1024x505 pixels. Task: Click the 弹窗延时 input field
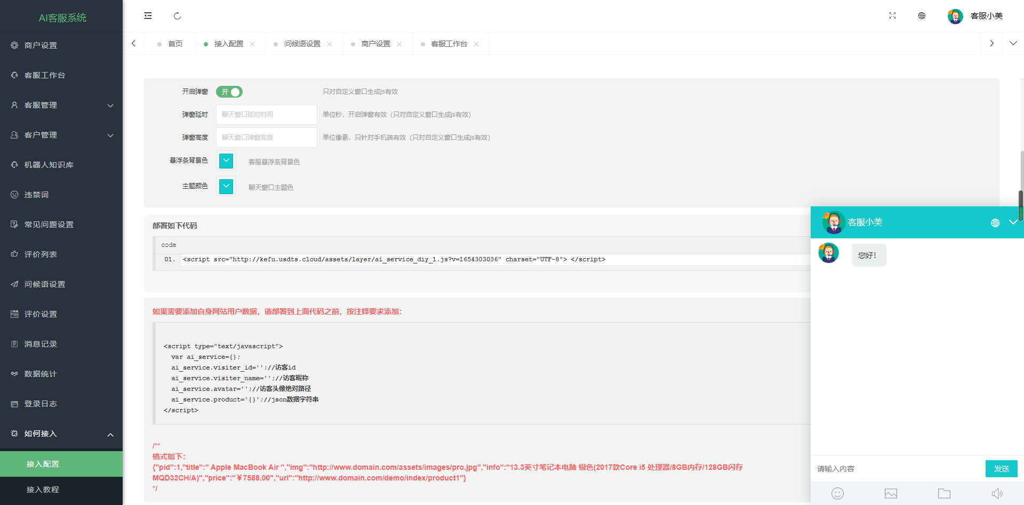[x=266, y=115]
